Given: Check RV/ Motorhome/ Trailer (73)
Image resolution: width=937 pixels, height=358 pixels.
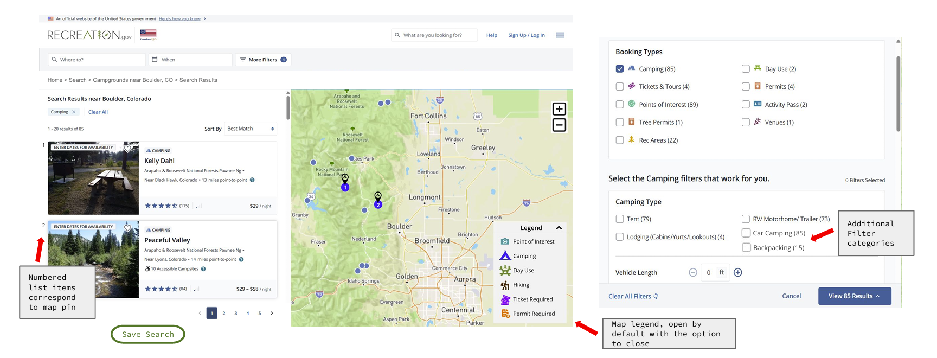Looking at the screenshot, I should coord(746,219).
